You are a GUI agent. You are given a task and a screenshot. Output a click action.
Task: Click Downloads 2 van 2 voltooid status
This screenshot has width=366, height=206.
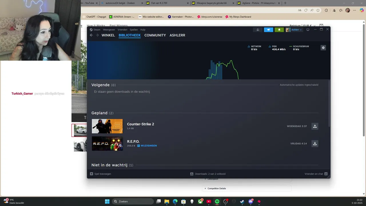[x=208, y=174]
